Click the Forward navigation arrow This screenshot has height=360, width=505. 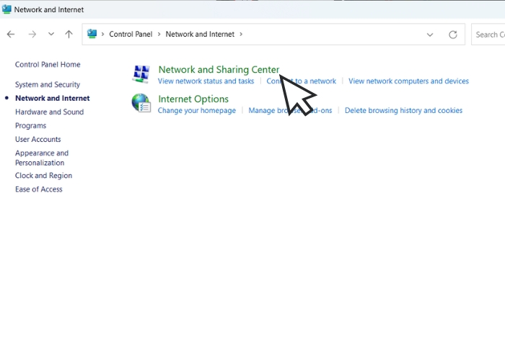(32, 34)
